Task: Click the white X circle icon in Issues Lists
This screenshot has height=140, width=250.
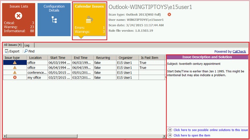Action: 19,16
